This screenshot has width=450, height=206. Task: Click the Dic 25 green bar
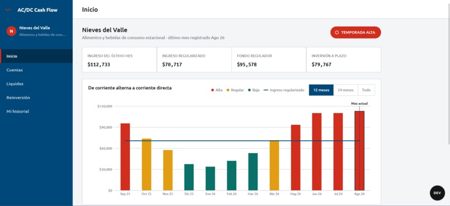point(189,178)
